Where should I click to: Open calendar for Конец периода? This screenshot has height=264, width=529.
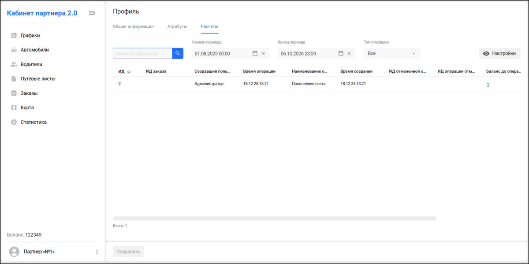(x=341, y=53)
